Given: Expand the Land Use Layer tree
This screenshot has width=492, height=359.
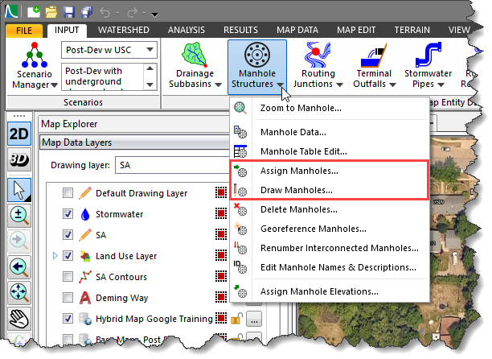Looking at the screenshot, I should [55, 256].
